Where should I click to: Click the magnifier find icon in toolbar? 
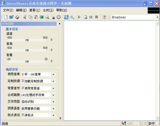(x=47, y=17)
